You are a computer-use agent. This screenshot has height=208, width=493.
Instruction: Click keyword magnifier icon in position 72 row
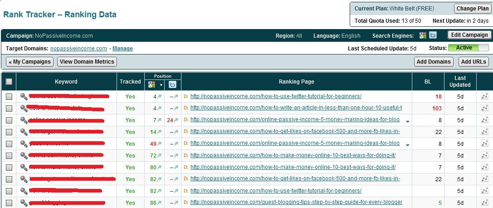[24, 155]
